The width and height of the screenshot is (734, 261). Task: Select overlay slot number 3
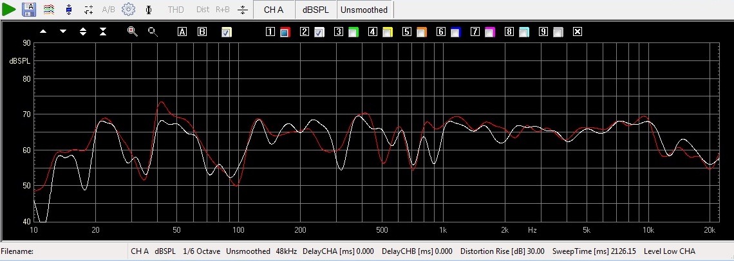339,32
